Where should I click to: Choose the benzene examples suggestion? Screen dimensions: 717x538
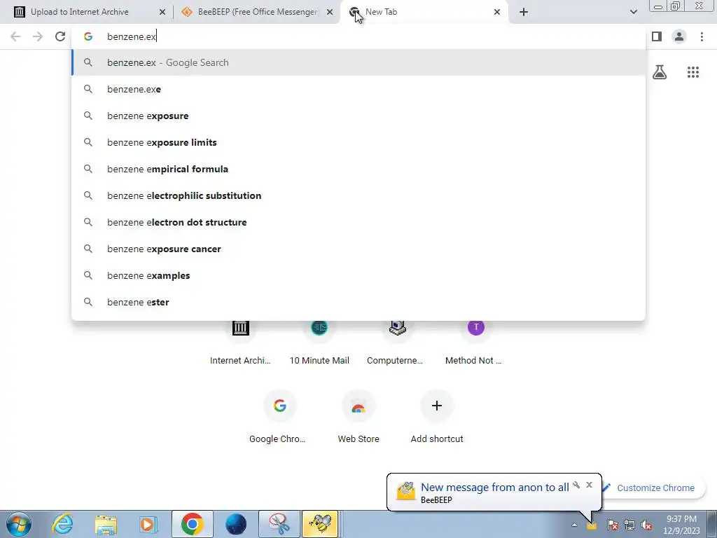coord(358,275)
